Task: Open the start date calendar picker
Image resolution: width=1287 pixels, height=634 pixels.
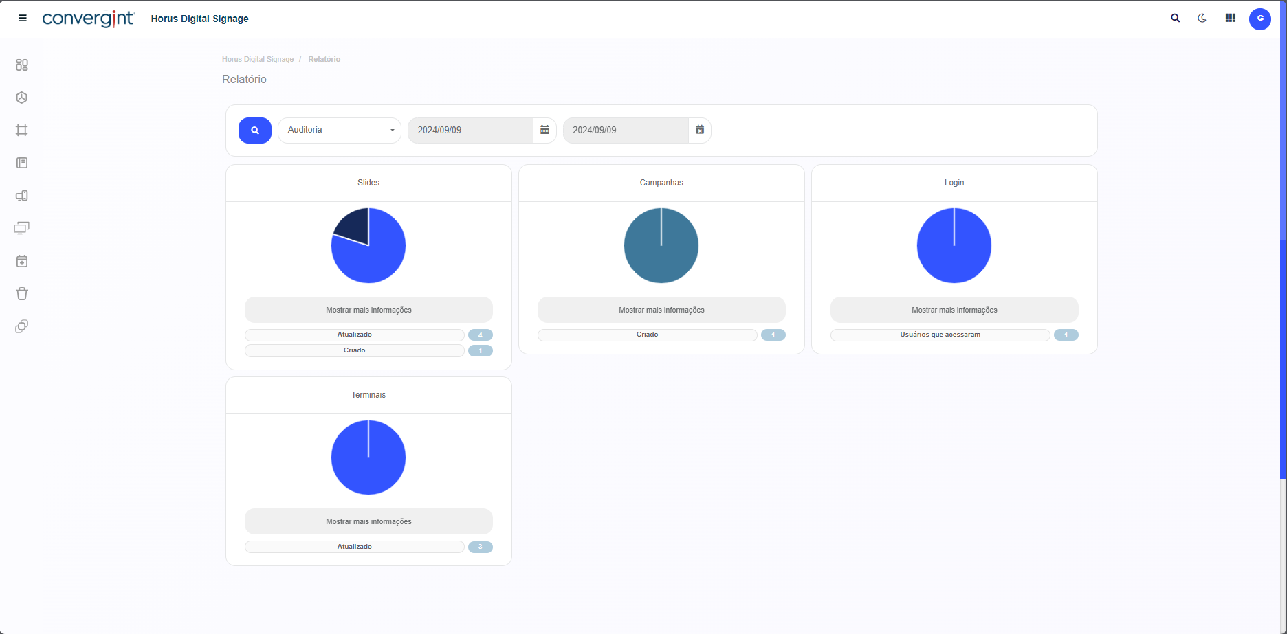Action: [x=544, y=130]
